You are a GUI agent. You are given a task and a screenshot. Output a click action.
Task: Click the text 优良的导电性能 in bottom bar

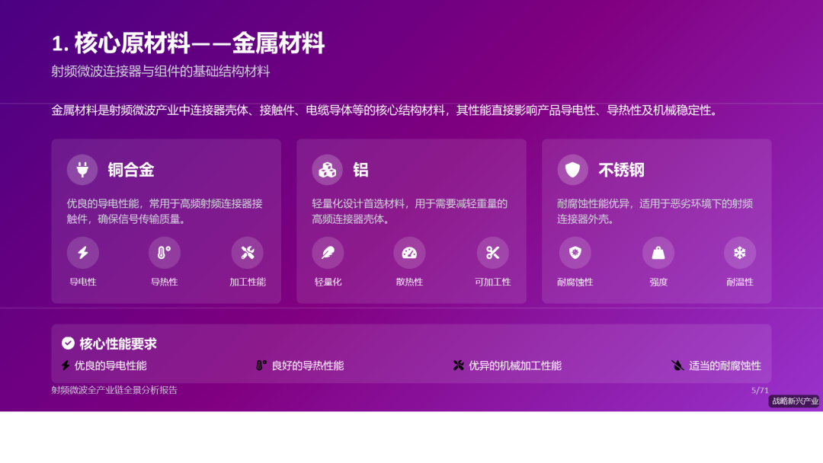[91, 366]
